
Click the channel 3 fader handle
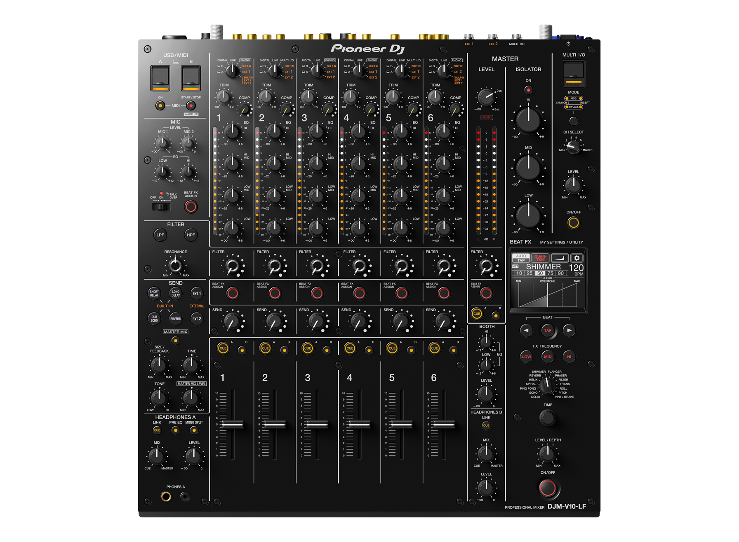[317, 424]
